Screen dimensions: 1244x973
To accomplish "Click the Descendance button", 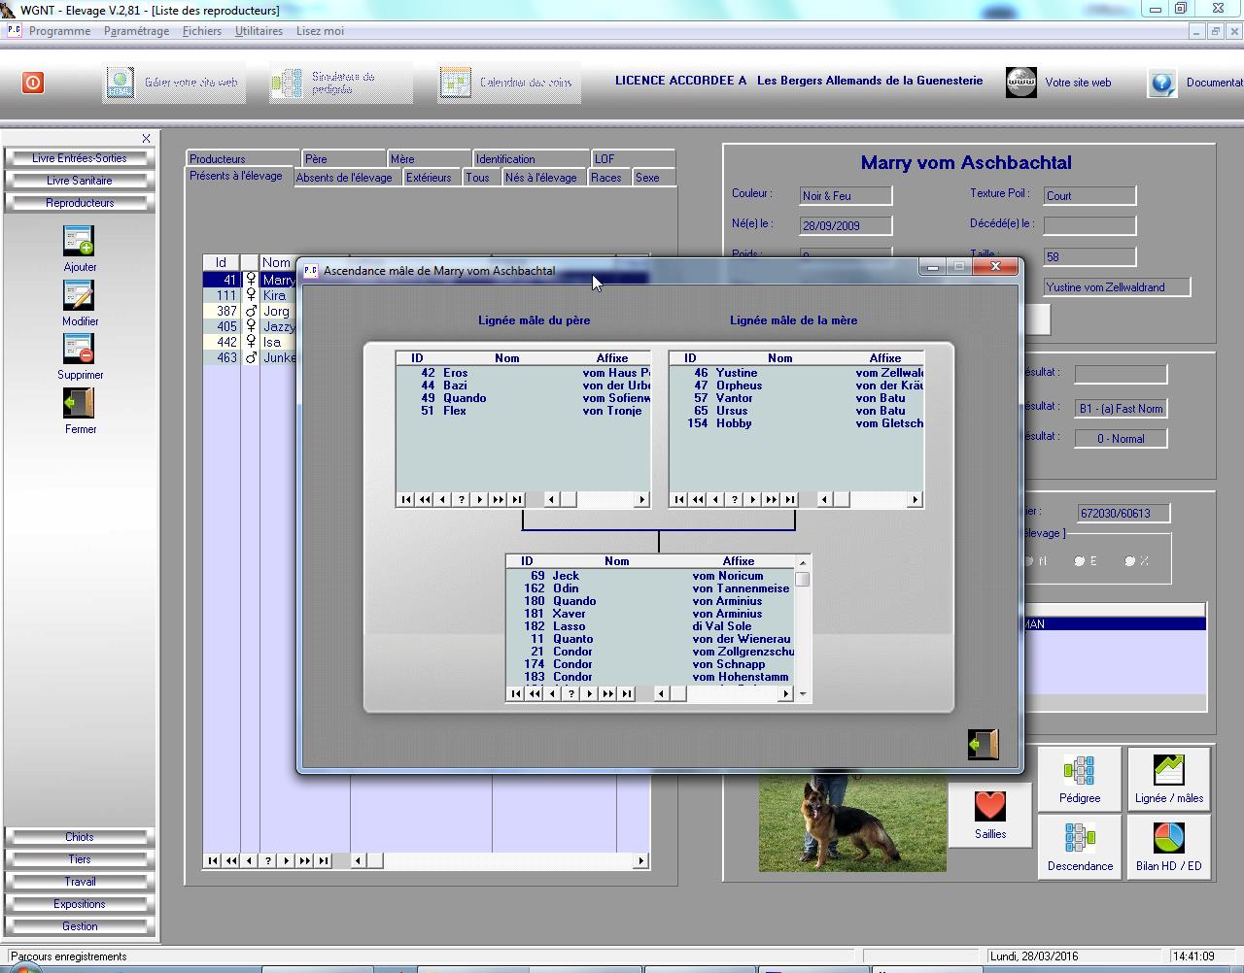I will pos(1079,847).
